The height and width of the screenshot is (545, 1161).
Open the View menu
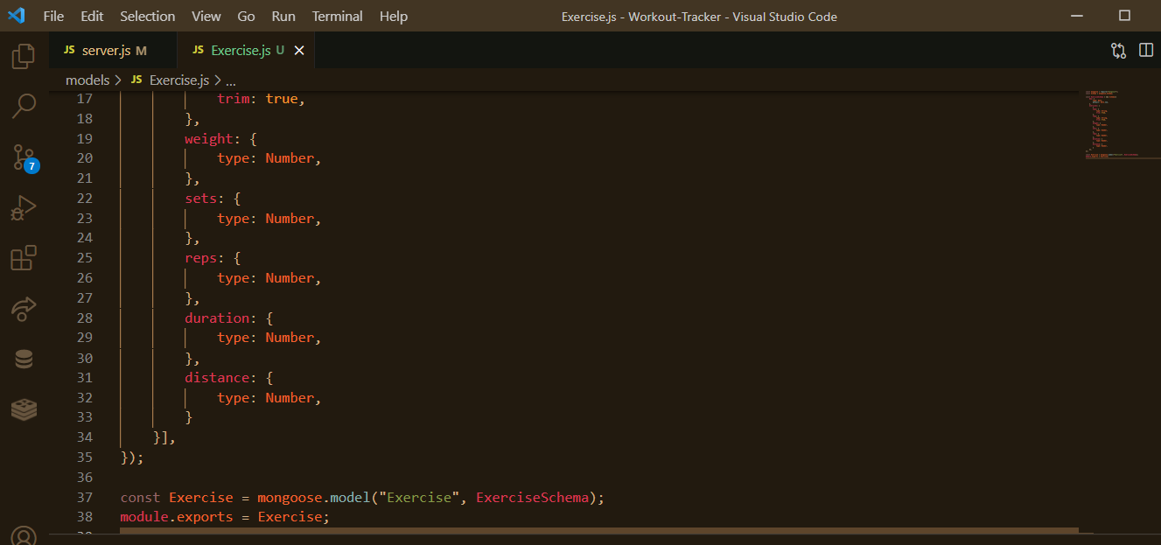point(206,16)
